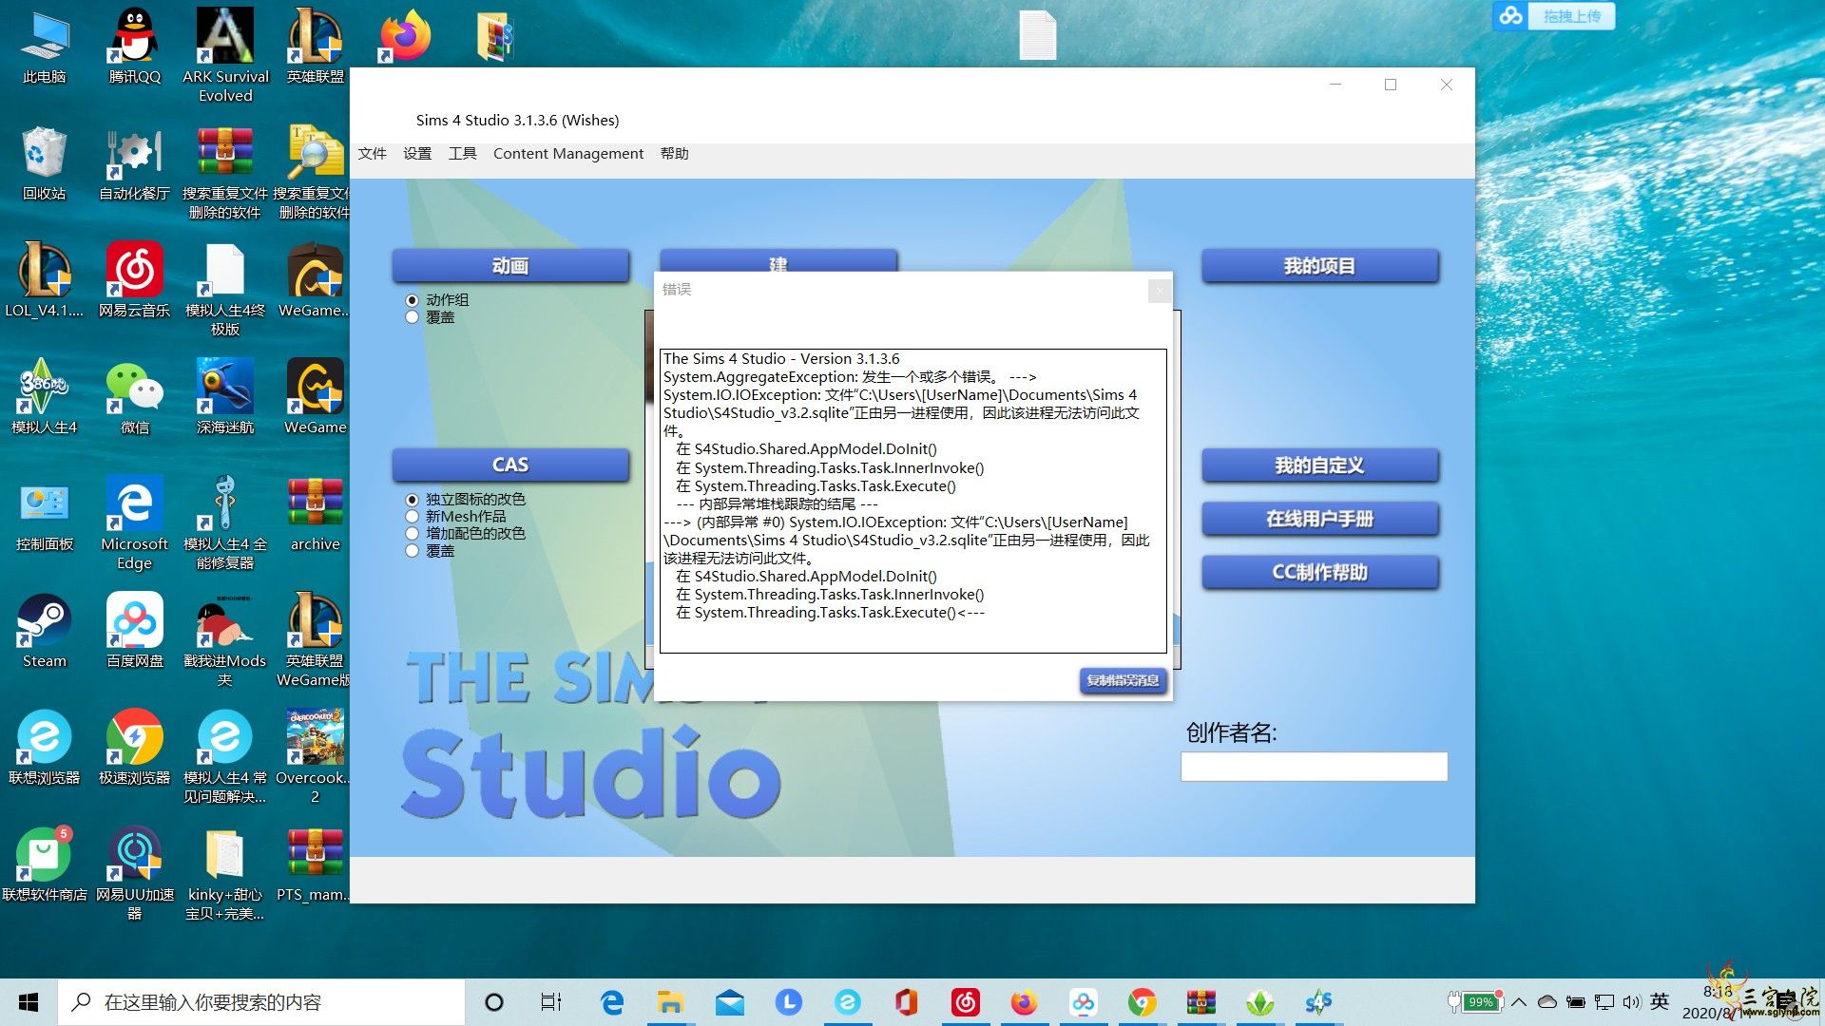Click the volume tray icon
1825x1026 pixels.
[1632, 1002]
